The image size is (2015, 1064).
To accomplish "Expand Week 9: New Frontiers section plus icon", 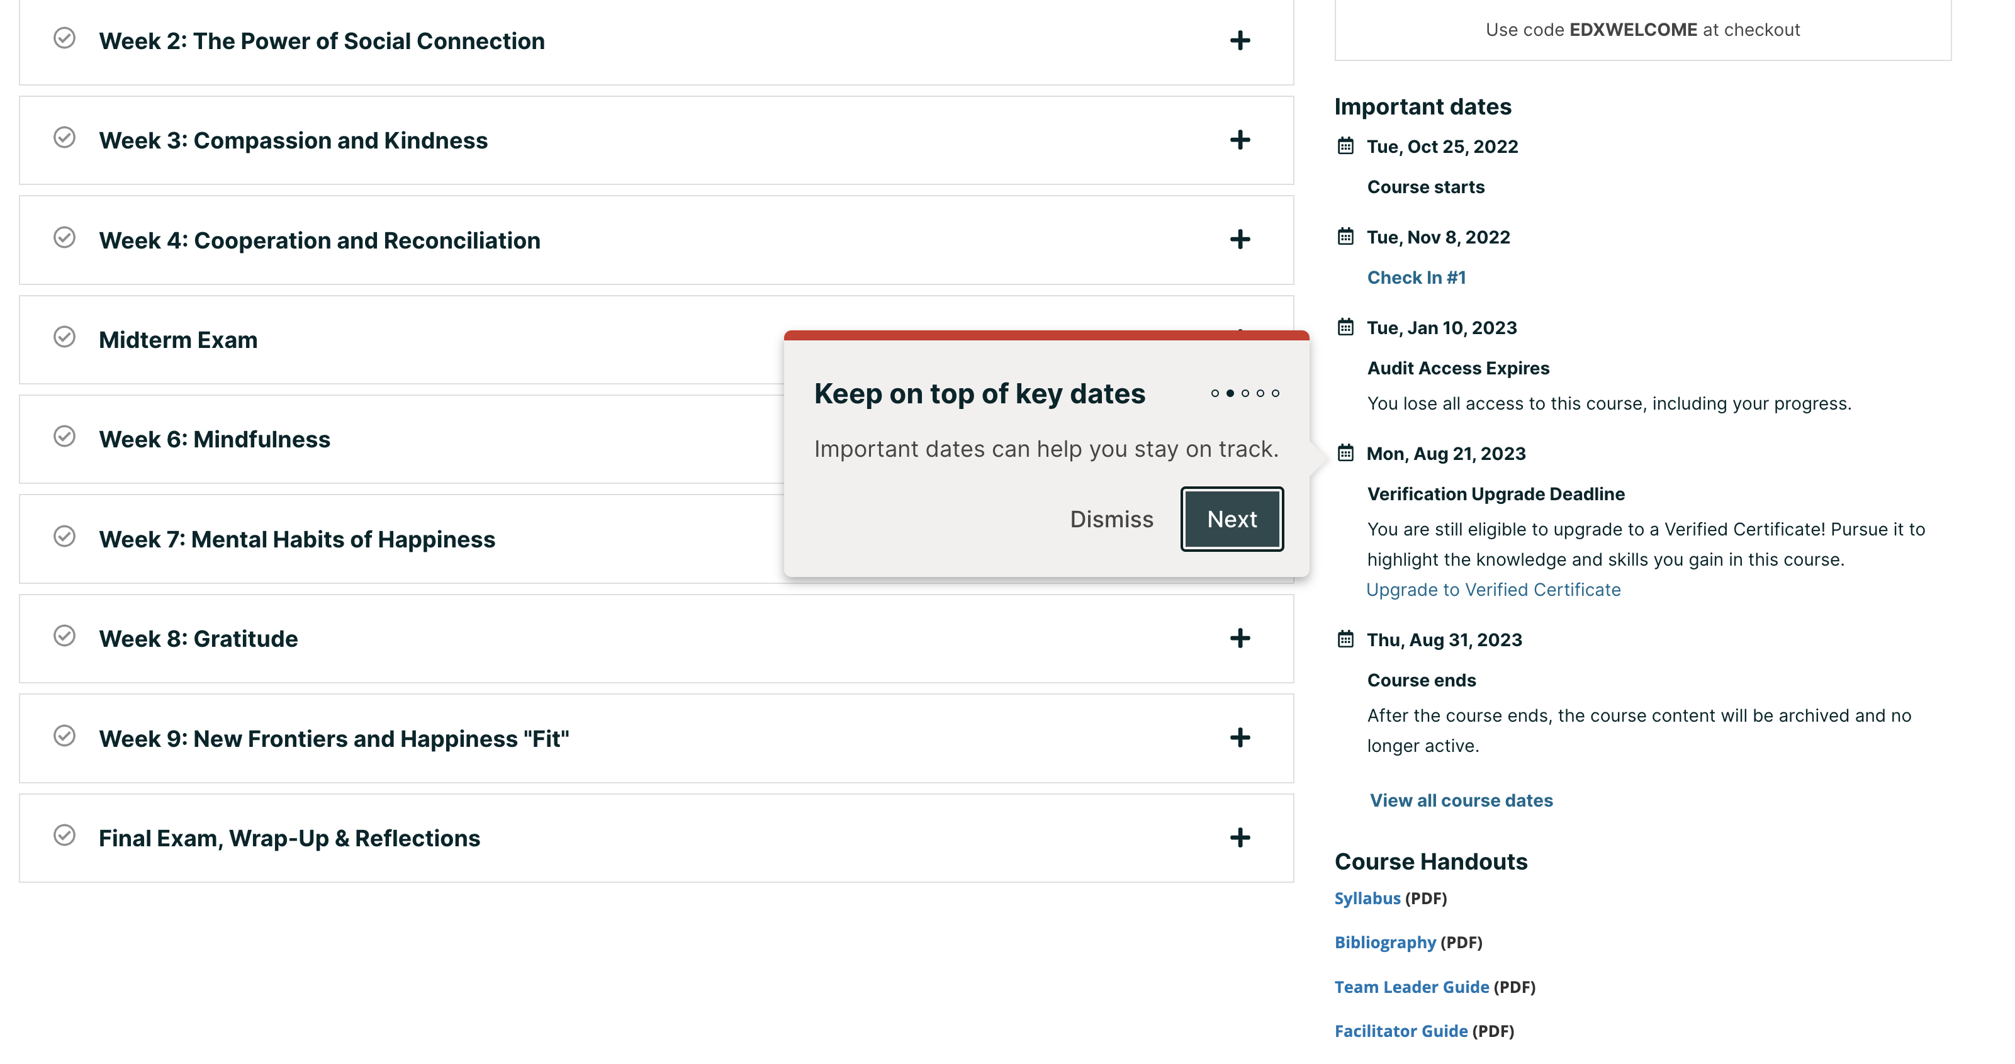I will (1239, 738).
